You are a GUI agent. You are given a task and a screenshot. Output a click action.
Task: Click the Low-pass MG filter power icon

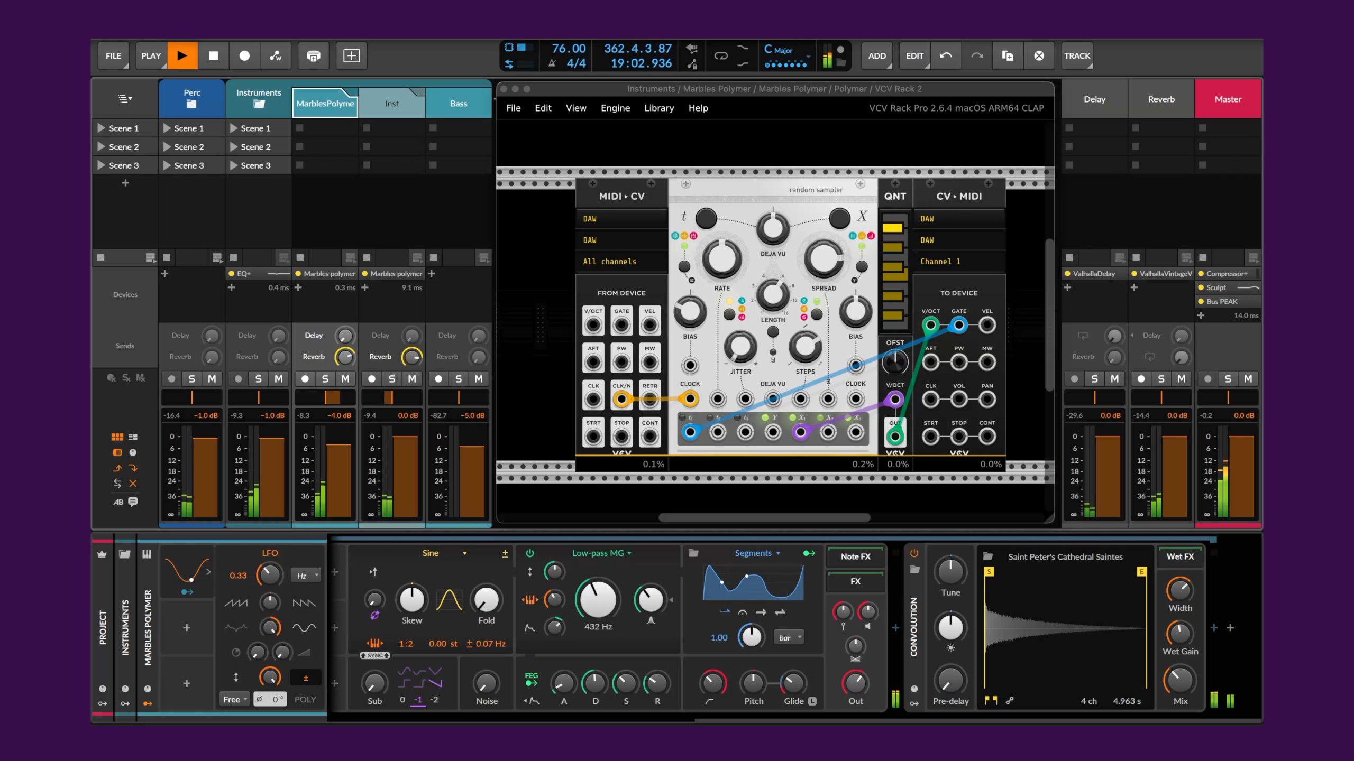click(x=529, y=553)
